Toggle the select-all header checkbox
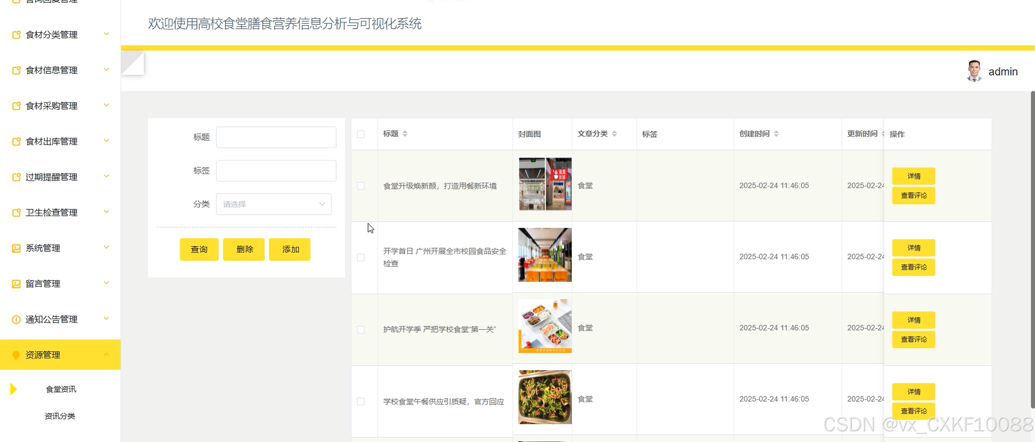 [361, 134]
